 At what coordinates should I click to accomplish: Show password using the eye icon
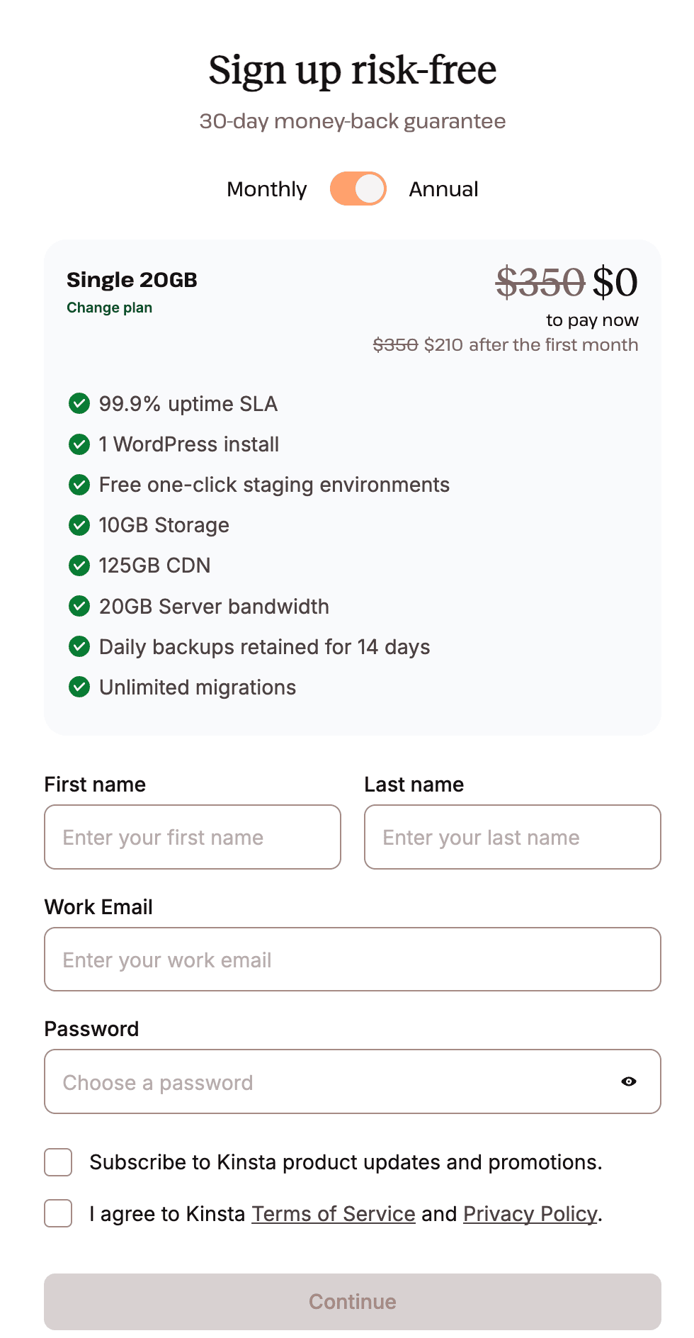point(629,1081)
